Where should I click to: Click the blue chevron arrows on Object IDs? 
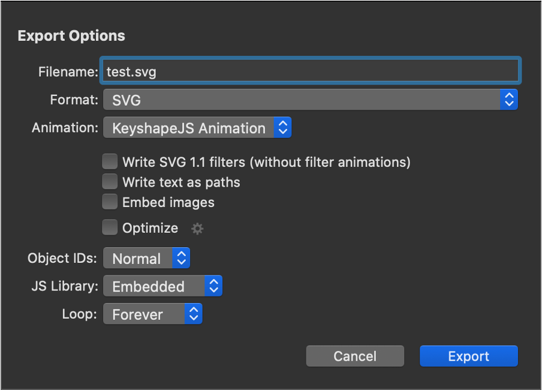pyautogui.click(x=181, y=258)
